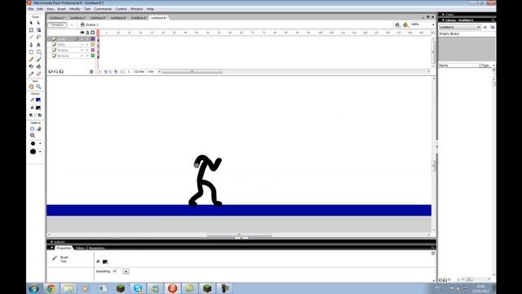522x294 pixels.
Task: Select the Free Transform tool
Action: (x=31, y=30)
